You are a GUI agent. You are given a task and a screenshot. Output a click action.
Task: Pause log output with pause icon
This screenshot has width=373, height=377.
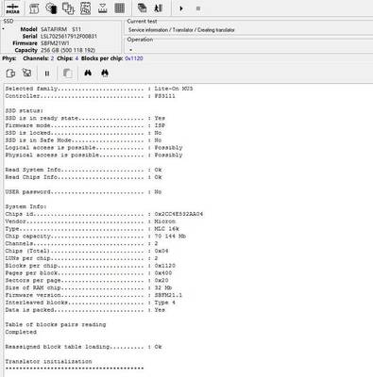[47, 74]
